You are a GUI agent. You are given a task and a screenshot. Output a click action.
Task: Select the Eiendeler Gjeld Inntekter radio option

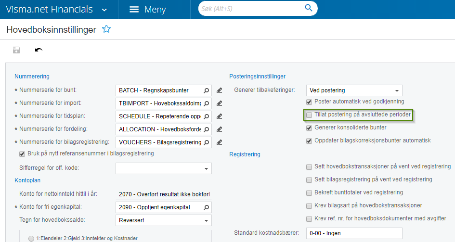(31, 238)
